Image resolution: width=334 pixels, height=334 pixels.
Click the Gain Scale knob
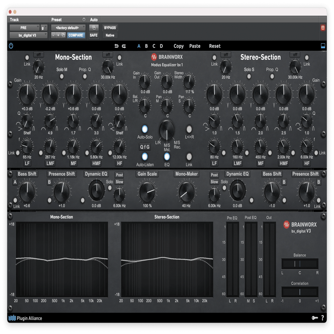pos(147,192)
